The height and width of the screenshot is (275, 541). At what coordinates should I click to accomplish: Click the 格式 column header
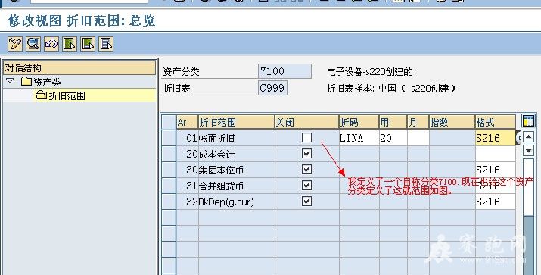point(496,122)
